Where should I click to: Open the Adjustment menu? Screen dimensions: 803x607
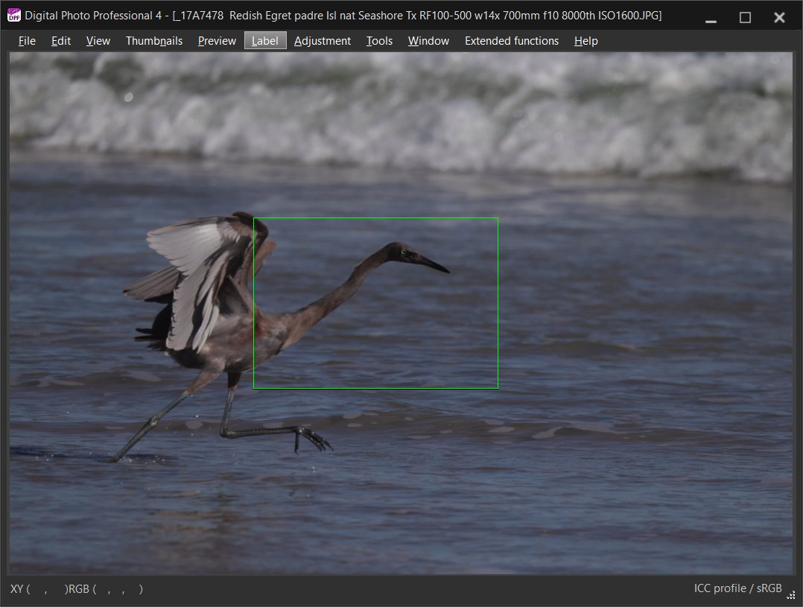[323, 41]
